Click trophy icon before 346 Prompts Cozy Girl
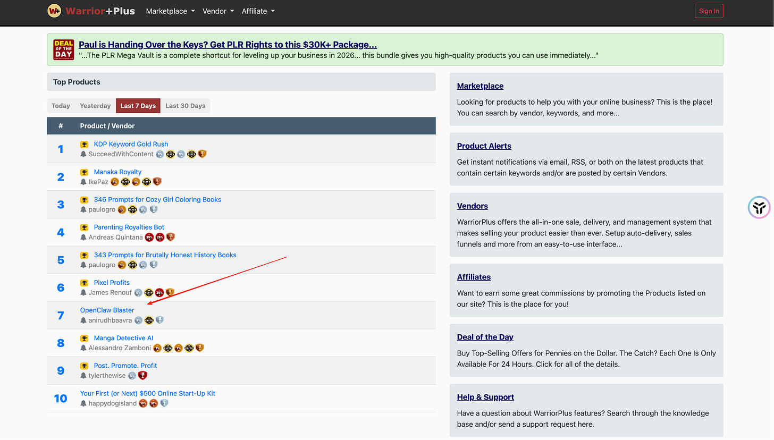Viewport: 774px width, 440px height. tap(84, 199)
